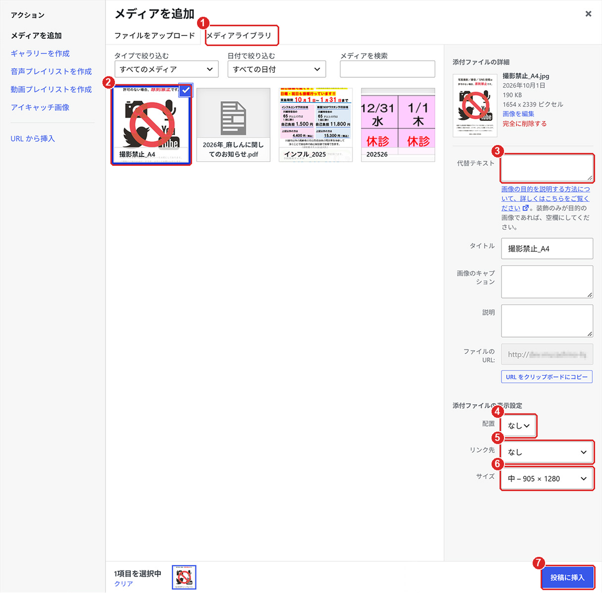Click URL をクリップボードにコピー button
Screen dimensions: 602x593
[547, 377]
